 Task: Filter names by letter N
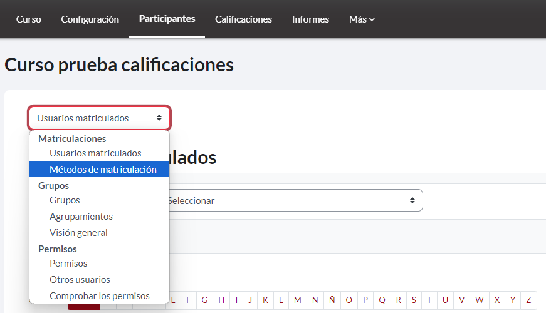[315, 300]
